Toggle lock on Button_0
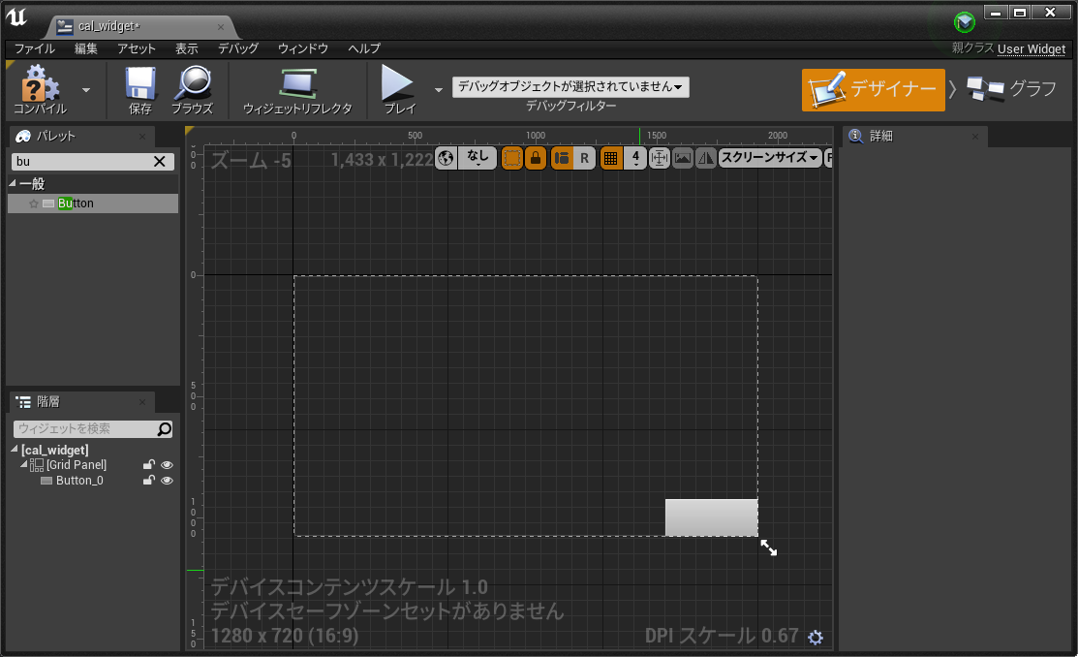Viewport: 1078px width, 657px height. [148, 481]
